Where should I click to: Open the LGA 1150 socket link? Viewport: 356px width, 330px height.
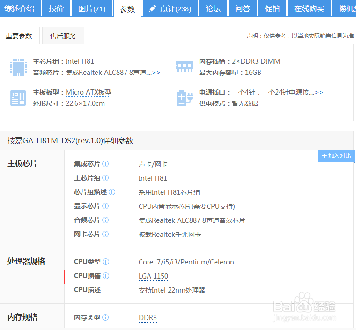(x=153, y=276)
